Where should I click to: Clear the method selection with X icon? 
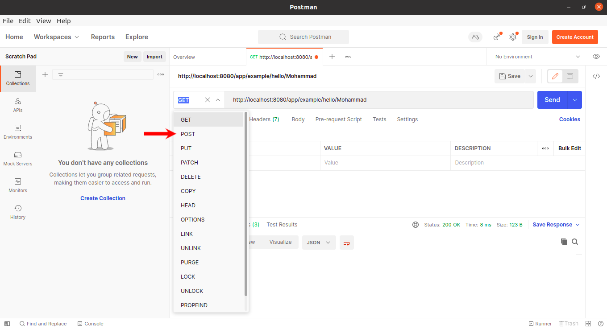click(208, 100)
